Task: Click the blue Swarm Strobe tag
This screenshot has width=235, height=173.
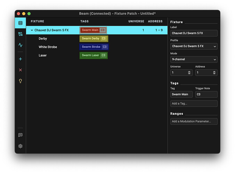Action: point(91,47)
